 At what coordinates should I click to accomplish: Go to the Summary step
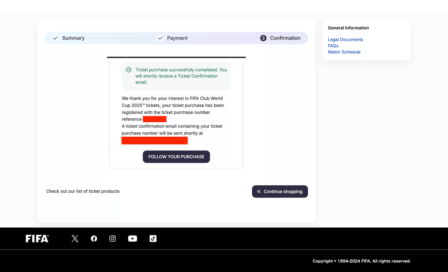[73, 38]
